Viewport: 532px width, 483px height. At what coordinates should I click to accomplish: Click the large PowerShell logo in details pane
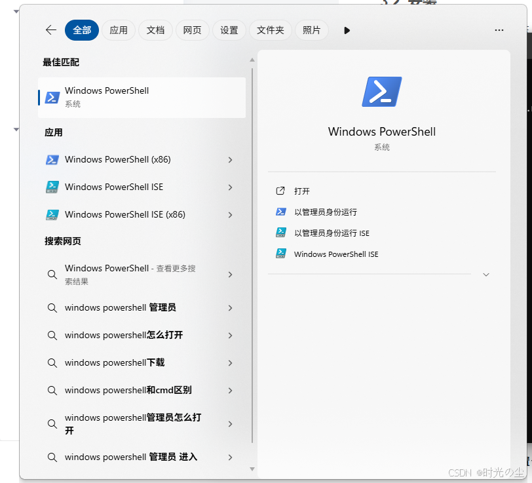[382, 92]
